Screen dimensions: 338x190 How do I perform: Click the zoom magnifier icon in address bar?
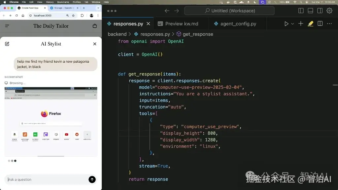pyautogui.click(x=67, y=16)
